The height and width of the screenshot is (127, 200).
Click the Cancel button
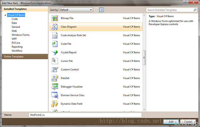[188, 122]
